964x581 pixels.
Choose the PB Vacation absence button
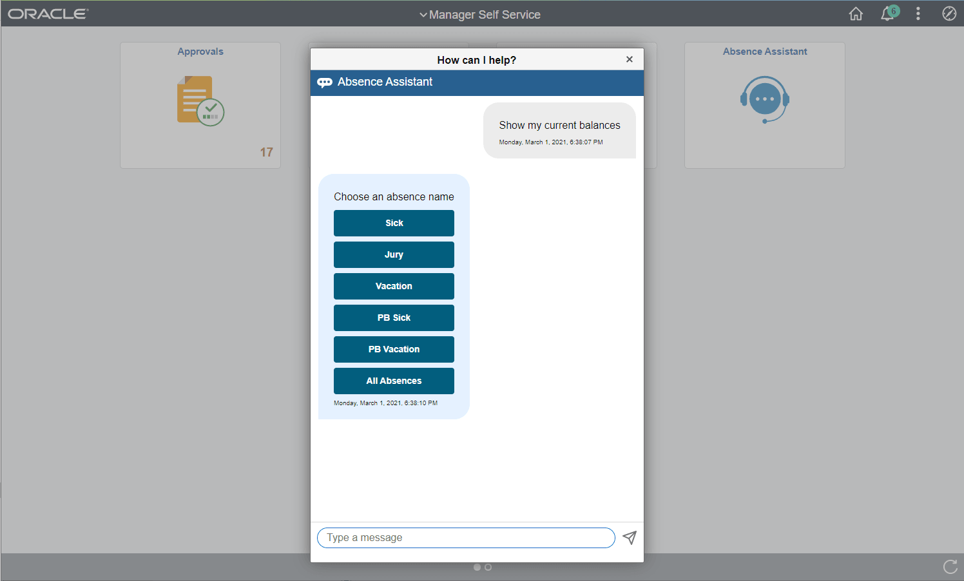(394, 349)
